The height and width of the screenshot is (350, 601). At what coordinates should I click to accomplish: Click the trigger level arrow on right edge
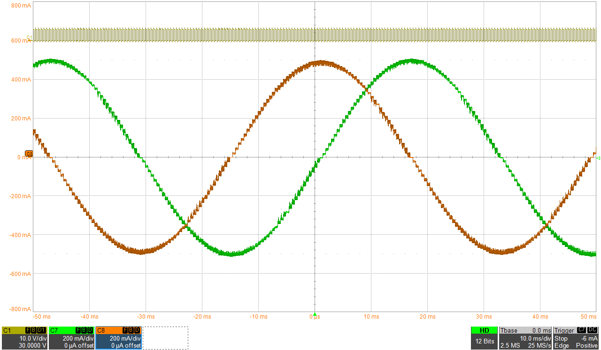click(x=598, y=158)
